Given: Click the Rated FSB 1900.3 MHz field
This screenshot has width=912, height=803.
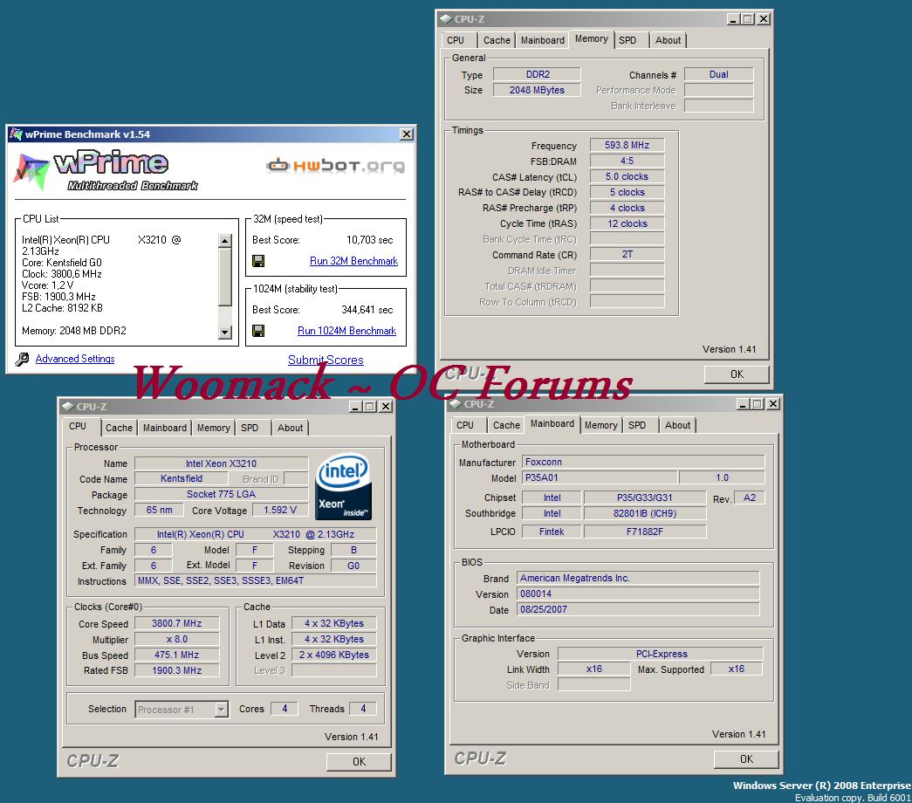Looking at the screenshot, I should [177, 670].
